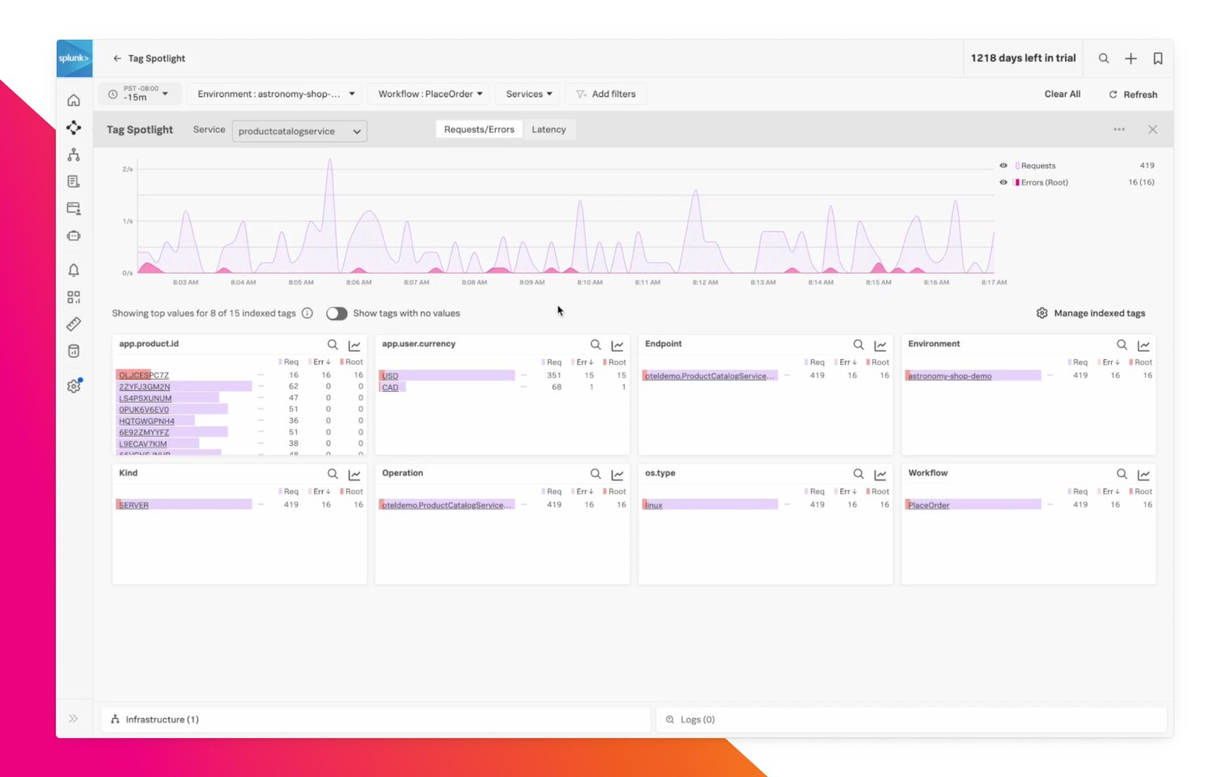Open the Log Observer sidebar icon
The width and height of the screenshot is (1230, 777).
pyautogui.click(x=74, y=180)
